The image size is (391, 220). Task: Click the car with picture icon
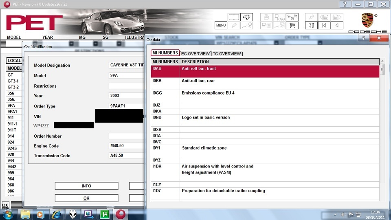(279, 25)
